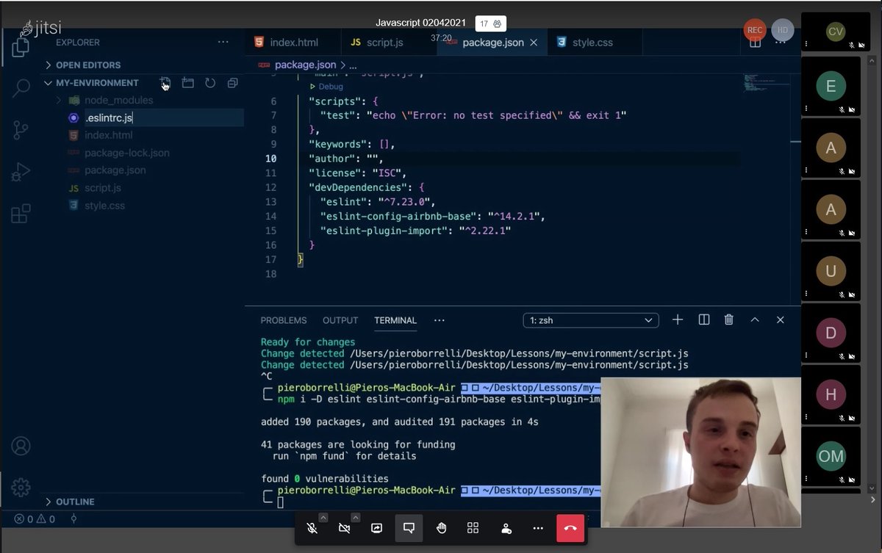
Task: Open the participants count badge showing 17
Action: tap(490, 24)
